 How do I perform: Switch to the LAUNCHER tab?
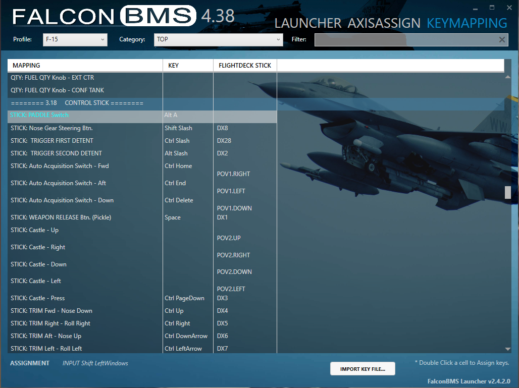[308, 23]
